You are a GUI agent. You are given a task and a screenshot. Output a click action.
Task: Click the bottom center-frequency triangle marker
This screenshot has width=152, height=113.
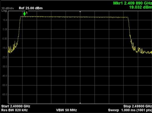[x=80, y=103]
